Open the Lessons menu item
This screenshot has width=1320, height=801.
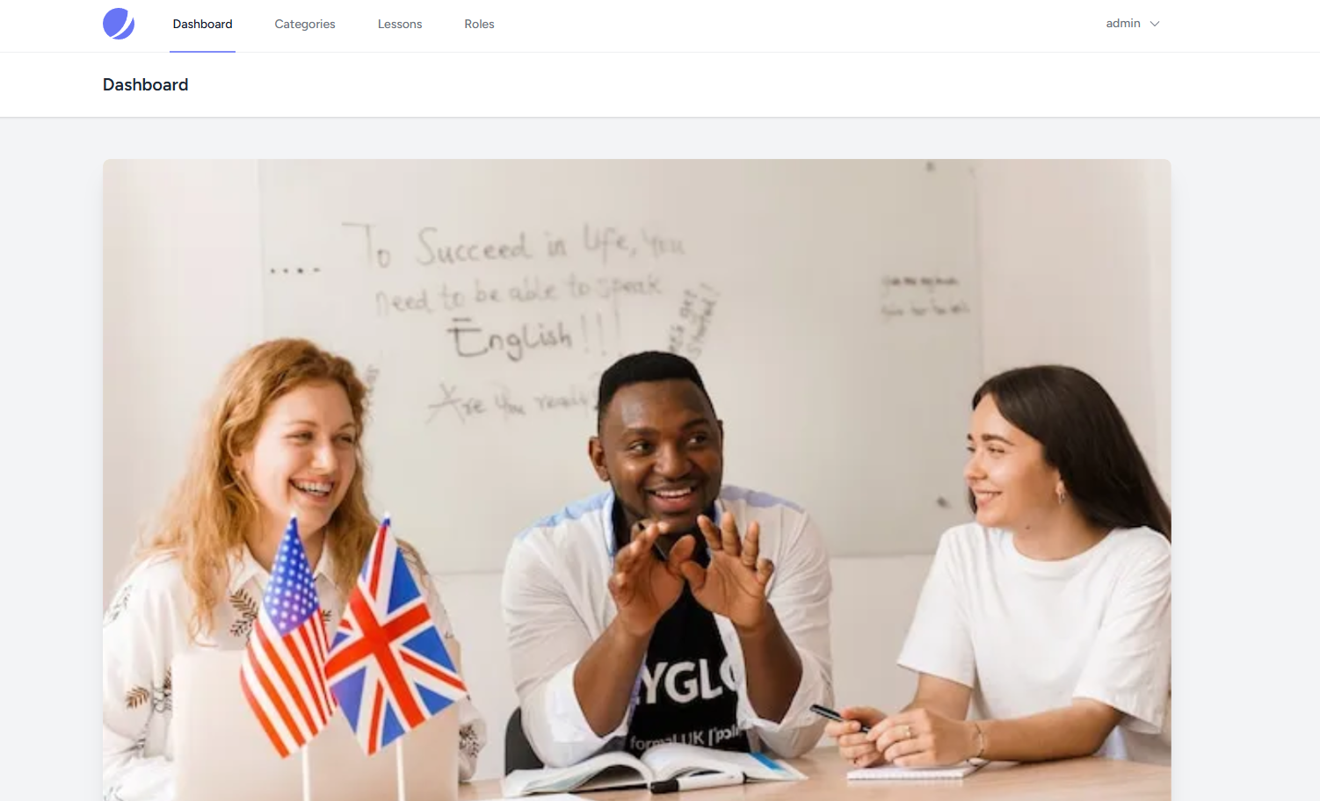pos(400,24)
